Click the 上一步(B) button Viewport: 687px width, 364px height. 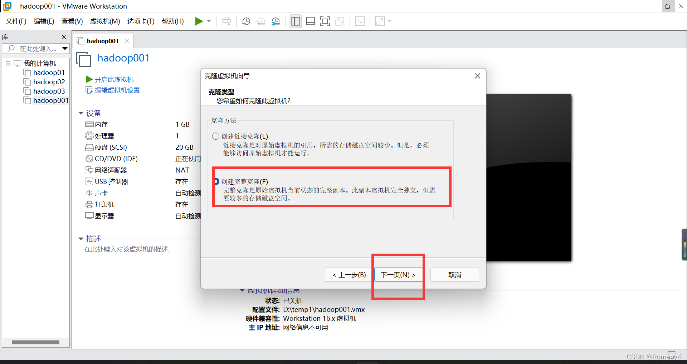coord(349,275)
